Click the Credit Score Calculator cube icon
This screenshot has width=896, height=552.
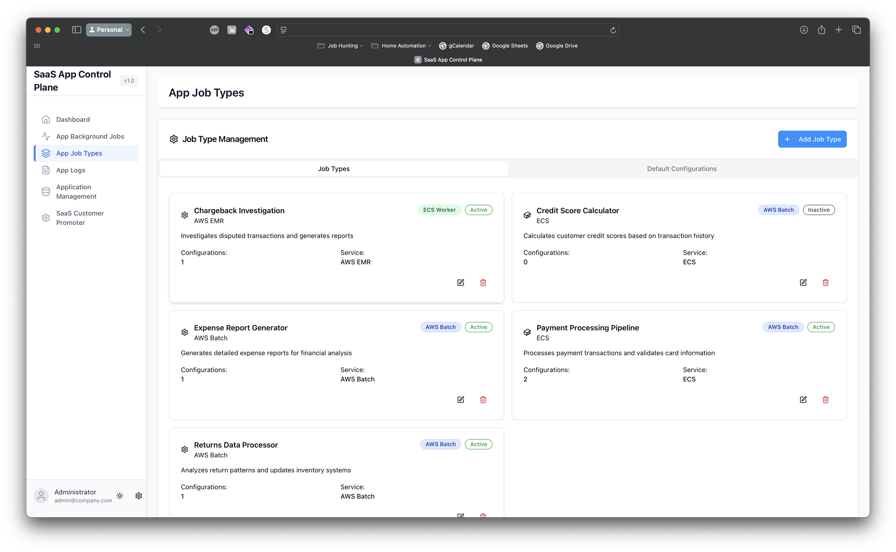point(527,215)
